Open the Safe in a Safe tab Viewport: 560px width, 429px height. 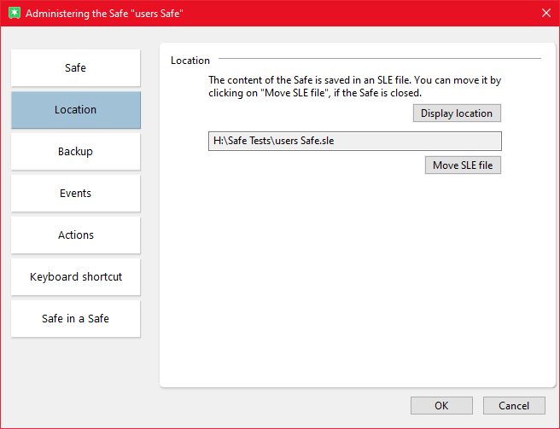75,319
